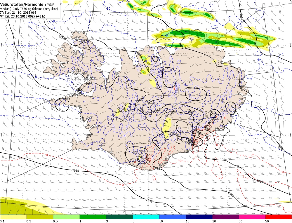Click the pale yellow 0.1–0.3 legend swatch

[x=13, y=217]
